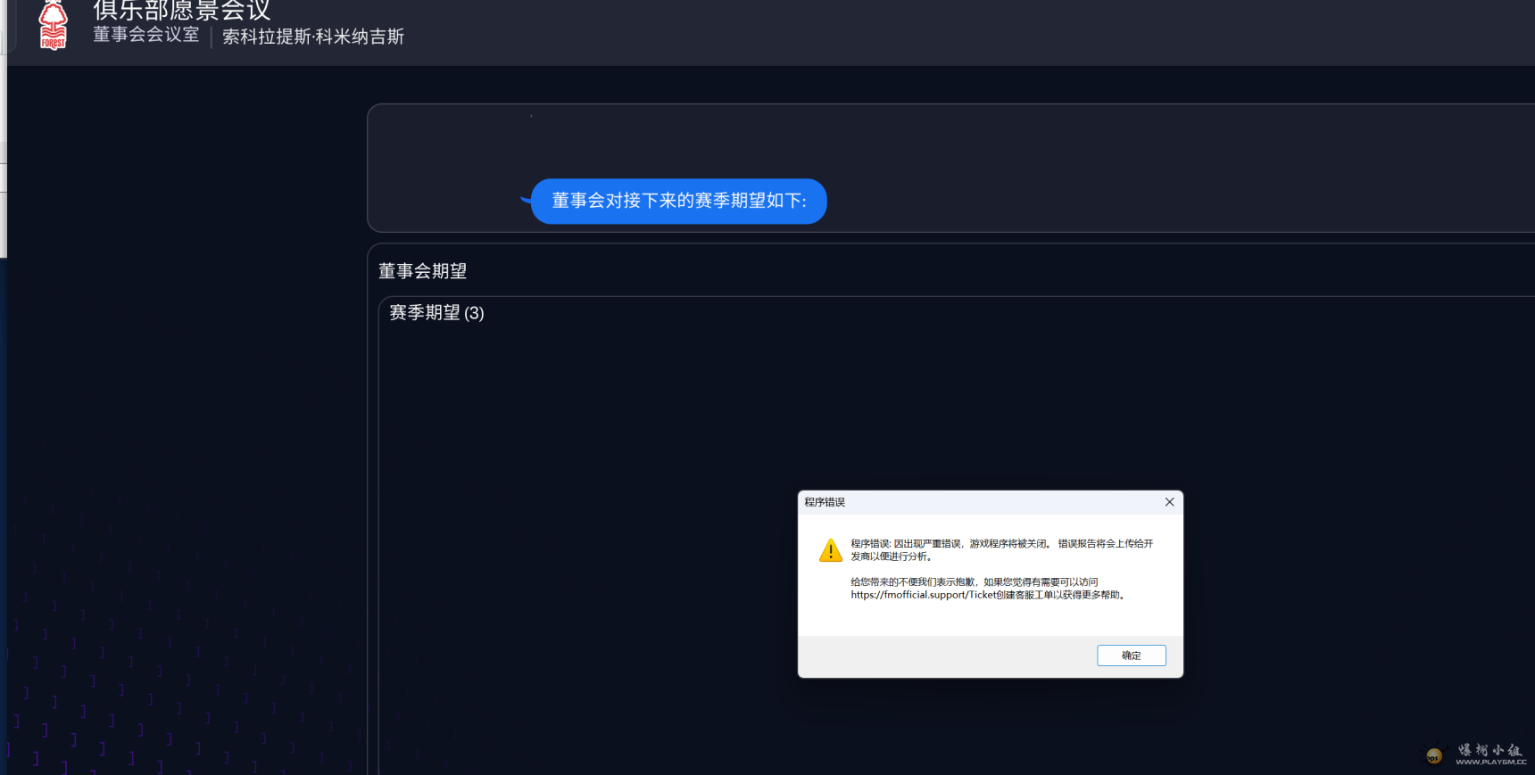Expand the 赛季期望 (3) section
The width and height of the screenshot is (1535, 775).
(436, 313)
